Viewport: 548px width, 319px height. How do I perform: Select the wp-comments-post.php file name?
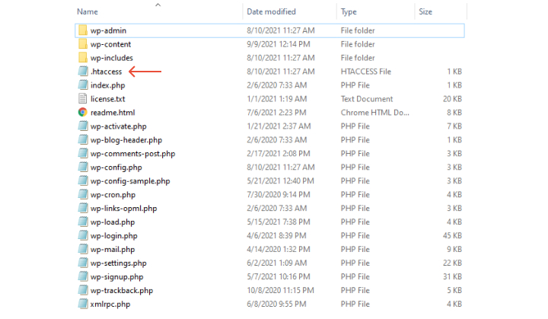pyautogui.click(x=132, y=154)
